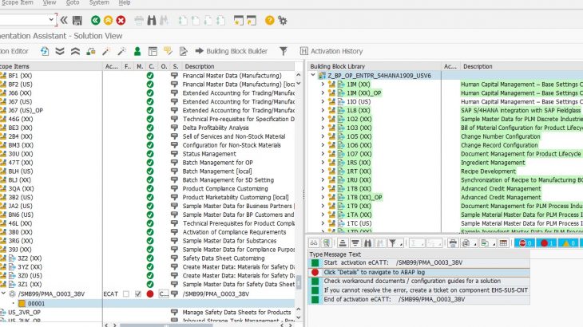The image size is (583, 327).
Task: Click the green person icon in the toolbar
Action: (x=137, y=51)
